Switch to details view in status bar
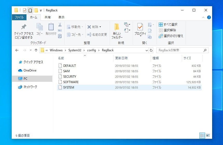The width and height of the screenshot is (223, 145). (x=202, y=135)
